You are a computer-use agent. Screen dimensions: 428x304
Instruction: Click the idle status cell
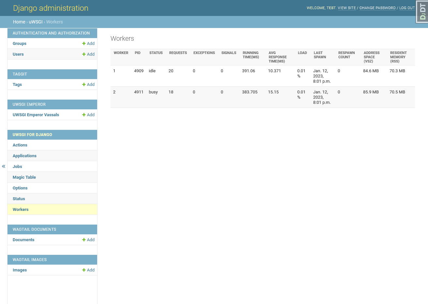(152, 71)
